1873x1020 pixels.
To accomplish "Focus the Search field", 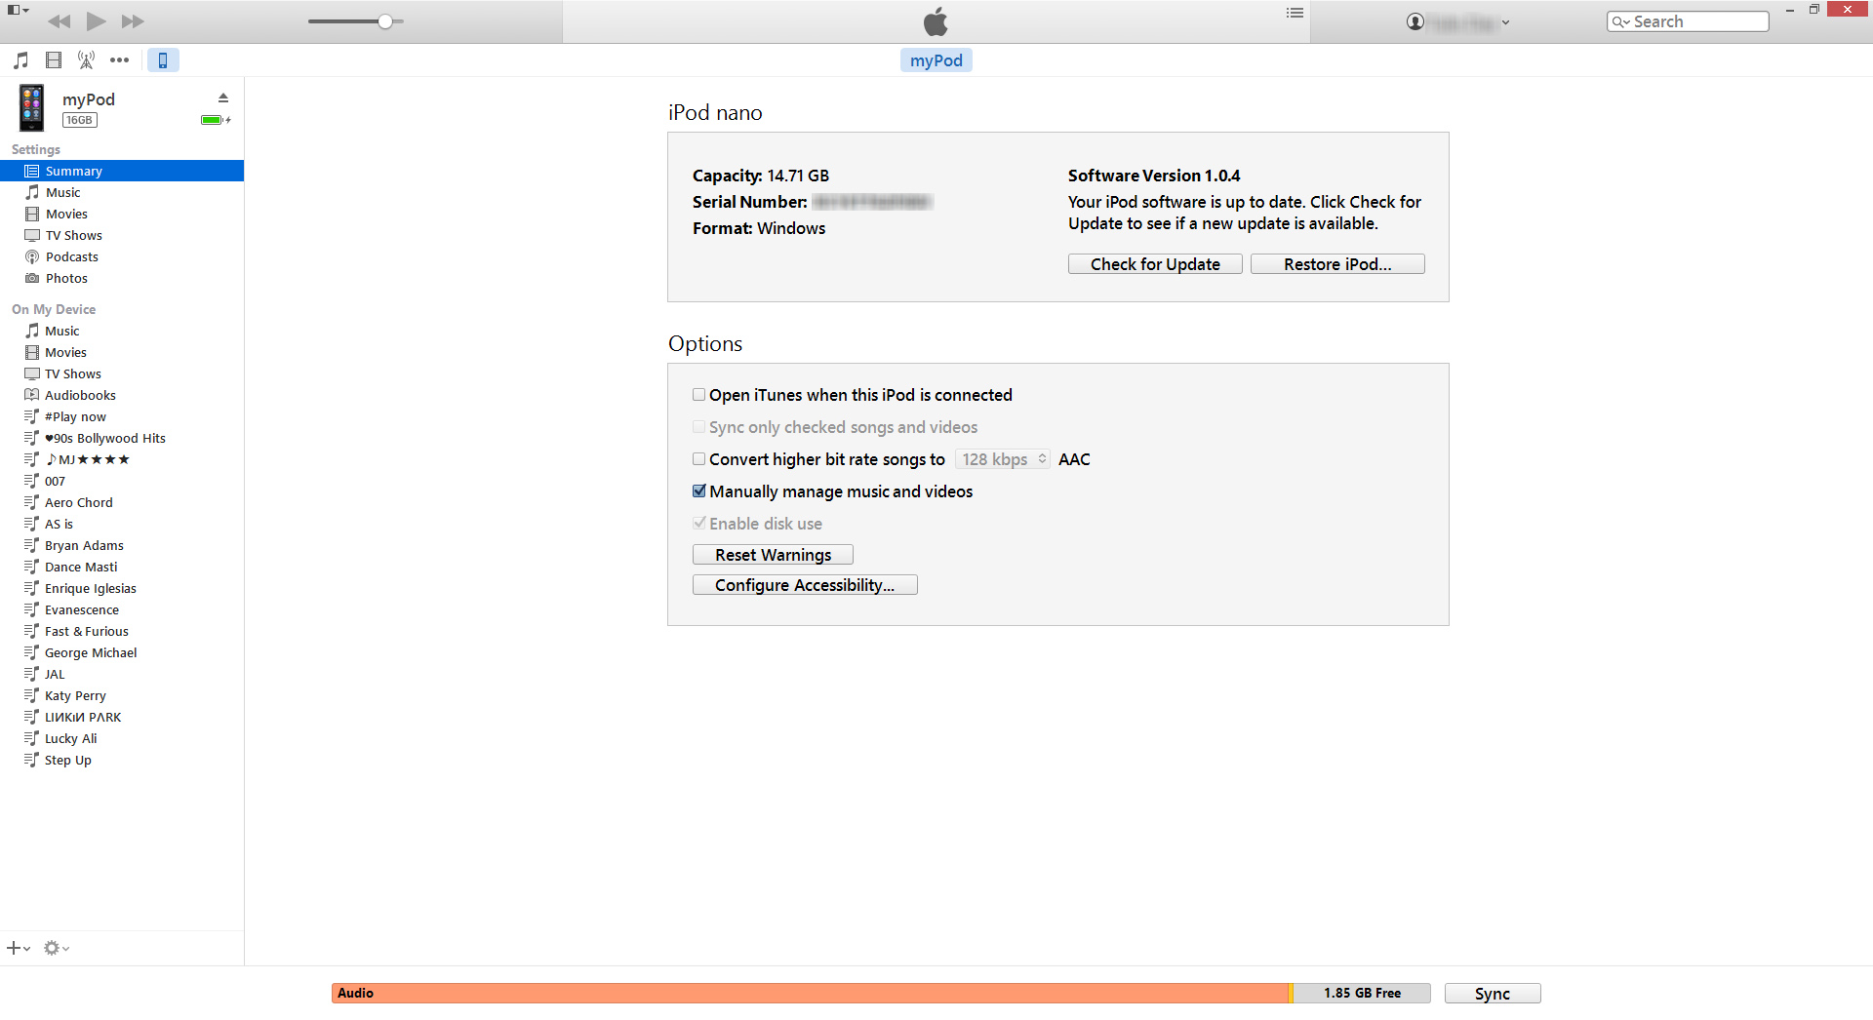I will point(1688,21).
